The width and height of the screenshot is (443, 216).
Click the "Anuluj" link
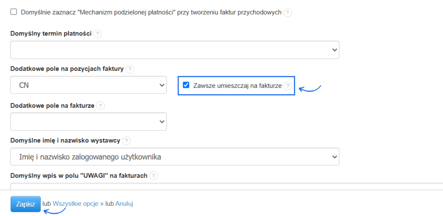(124, 204)
